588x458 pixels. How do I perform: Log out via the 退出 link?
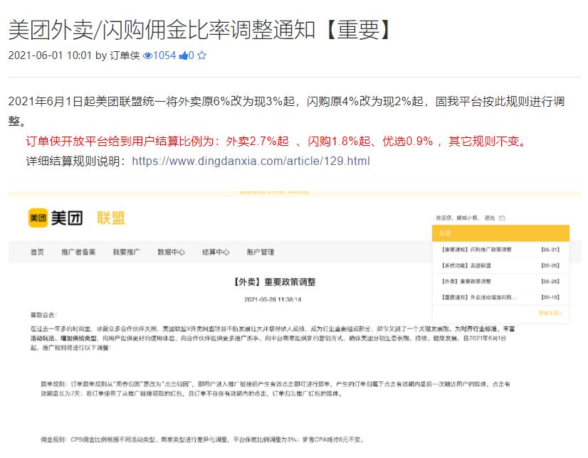click(490, 218)
